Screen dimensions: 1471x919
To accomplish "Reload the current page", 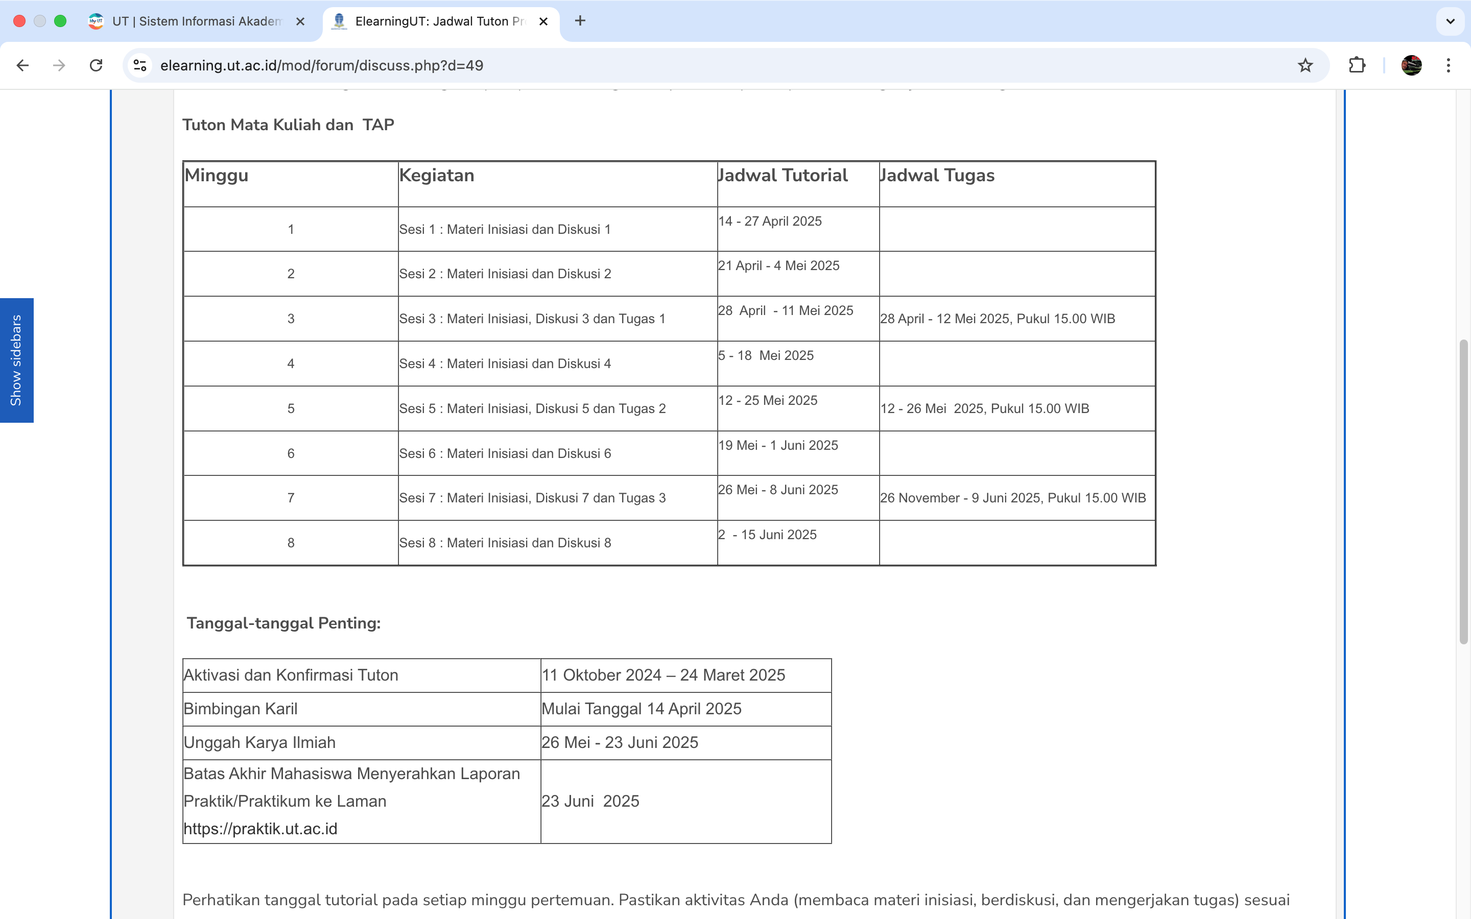I will coord(96,65).
